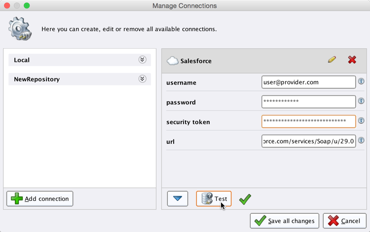Click the gear icon in the header
Image resolution: width=370 pixels, height=232 pixels.
tap(20, 29)
